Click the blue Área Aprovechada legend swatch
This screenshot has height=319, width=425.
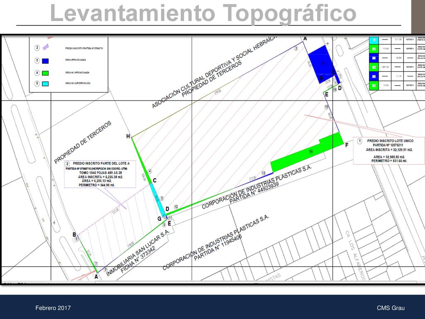[x=46, y=61]
